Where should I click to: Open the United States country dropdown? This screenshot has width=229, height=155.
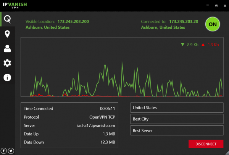(x=177, y=108)
